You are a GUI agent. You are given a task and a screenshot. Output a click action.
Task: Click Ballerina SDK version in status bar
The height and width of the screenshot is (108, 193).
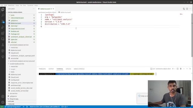click(x=45, y=107)
